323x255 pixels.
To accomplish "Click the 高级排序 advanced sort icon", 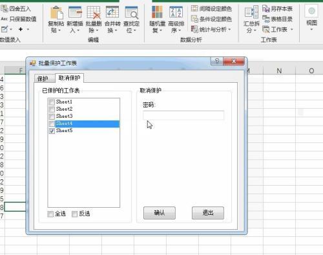I will [x=176, y=12].
